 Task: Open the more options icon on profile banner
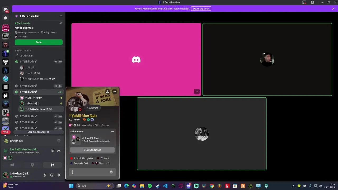tap(115, 92)
